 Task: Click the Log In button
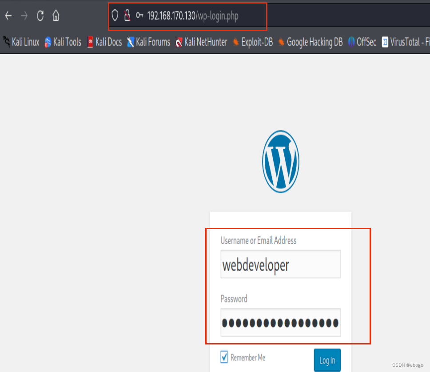tap(327, 360)
